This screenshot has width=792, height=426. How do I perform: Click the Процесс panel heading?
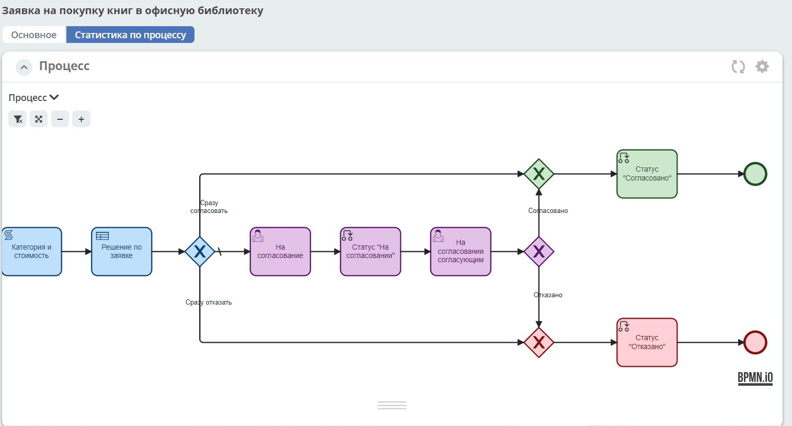[x=64, y=66]
